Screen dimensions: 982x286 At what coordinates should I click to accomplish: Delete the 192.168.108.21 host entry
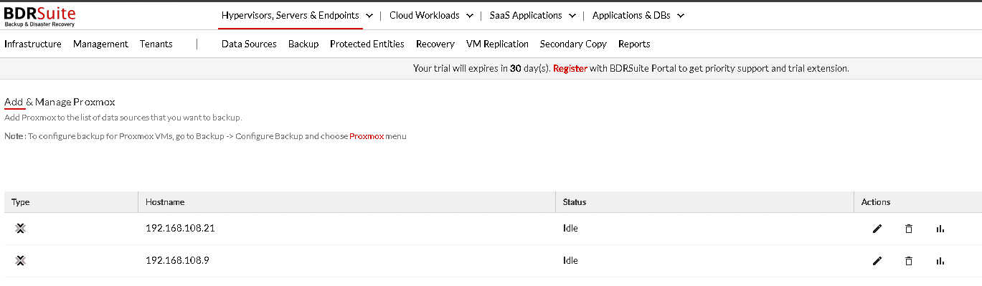[x=909, y=229]
